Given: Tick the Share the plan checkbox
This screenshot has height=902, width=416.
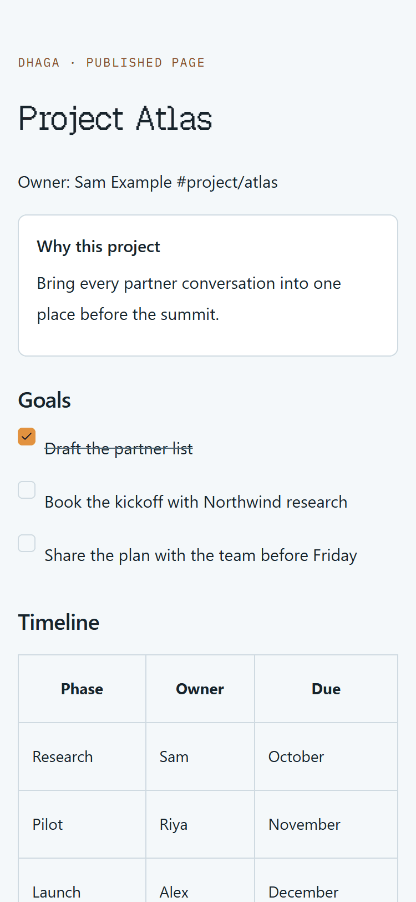Looking at the screenshot, I should [27, 543].
